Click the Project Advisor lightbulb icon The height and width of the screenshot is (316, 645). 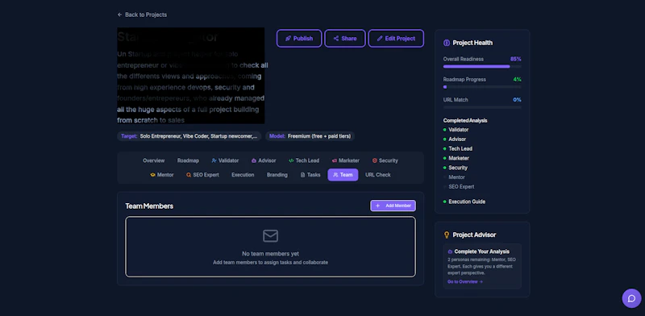coord(447,235)
